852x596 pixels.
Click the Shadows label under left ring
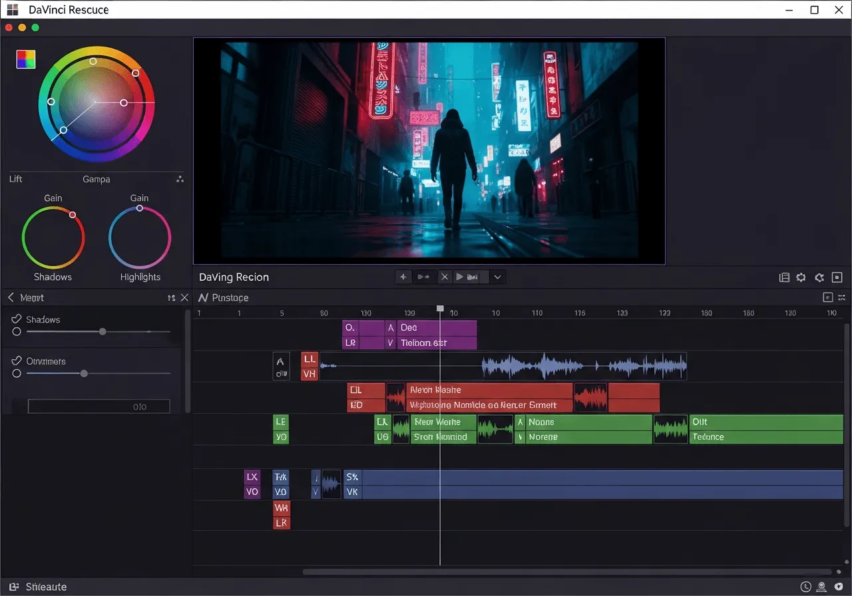click(x=53, y=277)
